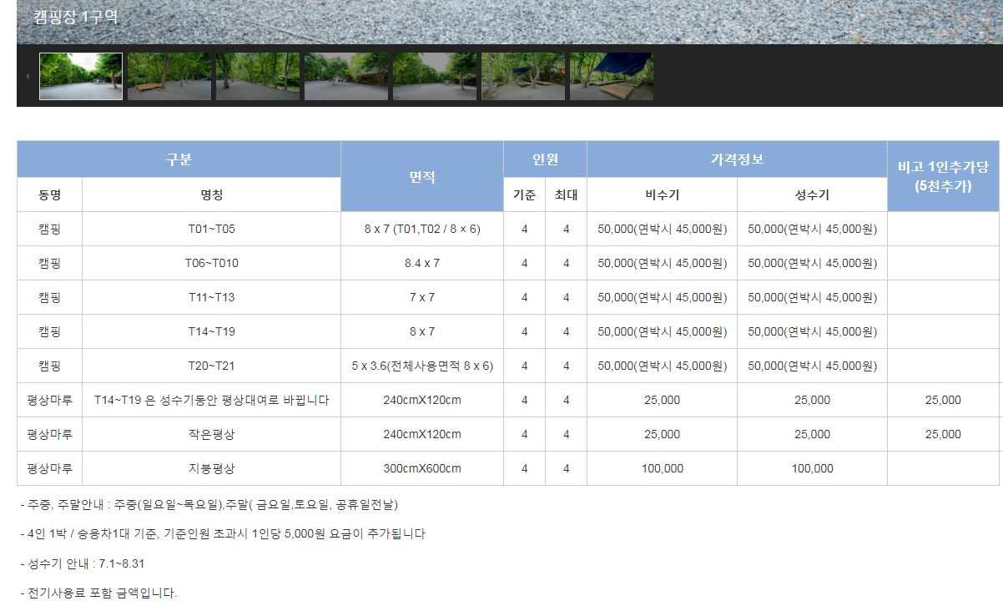Click the 비고 '25,000' in the 작은평상 row

tap(943, 434)
